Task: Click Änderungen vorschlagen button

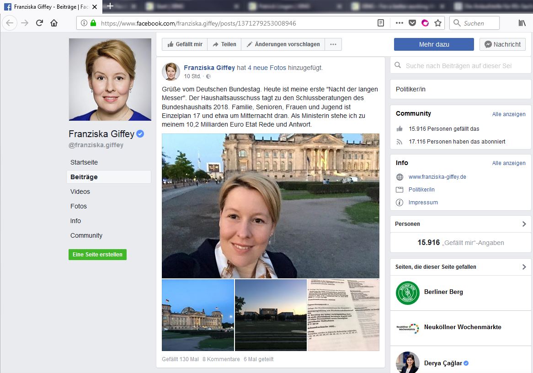Action: point(283,44)
